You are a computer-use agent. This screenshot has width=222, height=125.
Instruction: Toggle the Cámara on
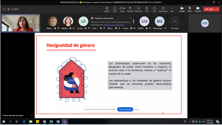[x=182, y=9]
